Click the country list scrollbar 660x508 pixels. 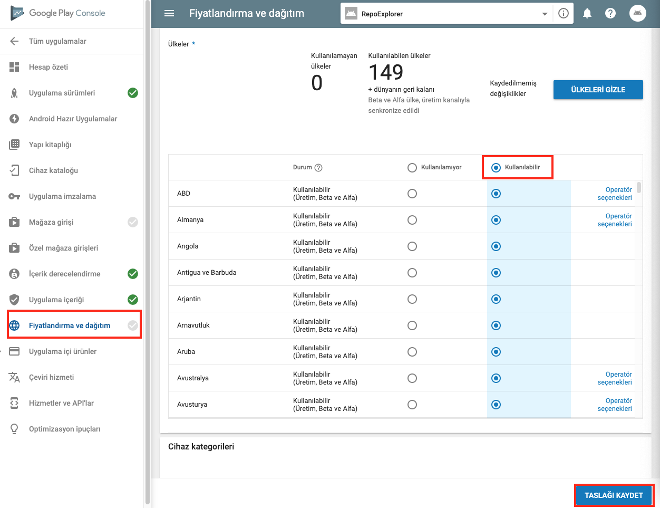pos(639,188)
